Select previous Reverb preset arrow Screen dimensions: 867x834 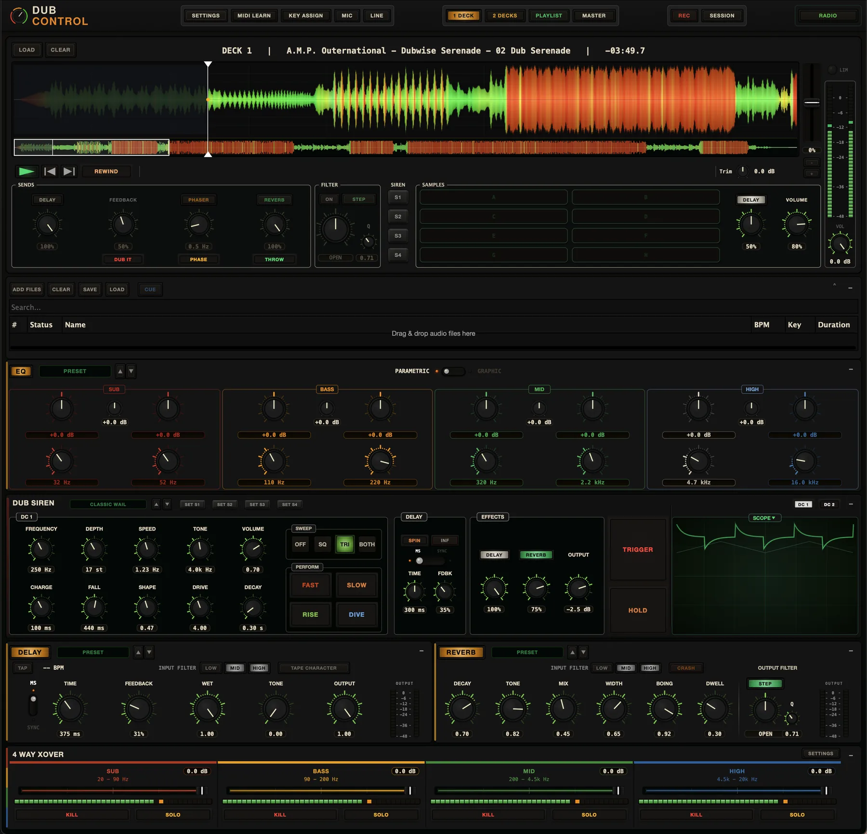[x=572, y=652]
